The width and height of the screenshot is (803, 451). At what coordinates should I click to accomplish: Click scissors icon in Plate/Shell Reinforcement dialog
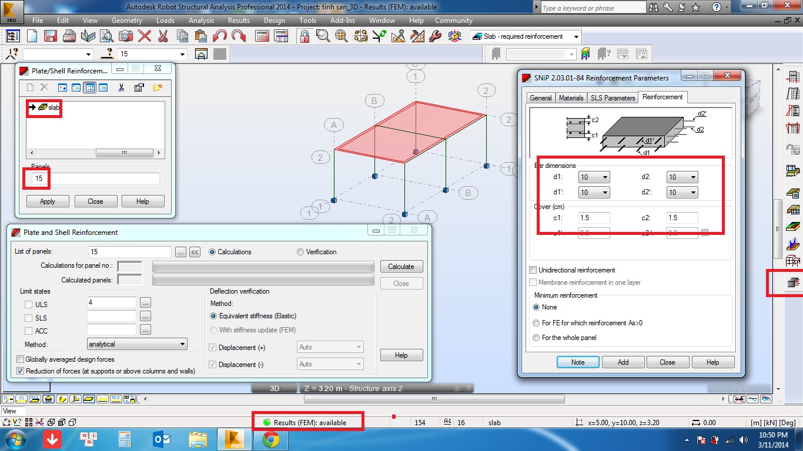click(121, 87)
